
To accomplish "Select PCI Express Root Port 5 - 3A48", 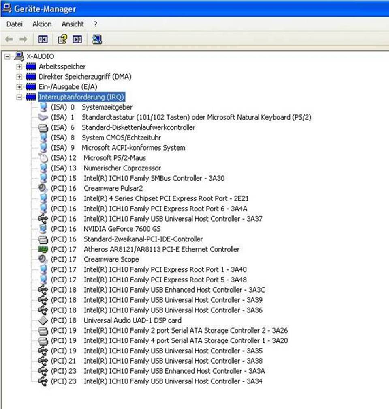I will point(149,280).
